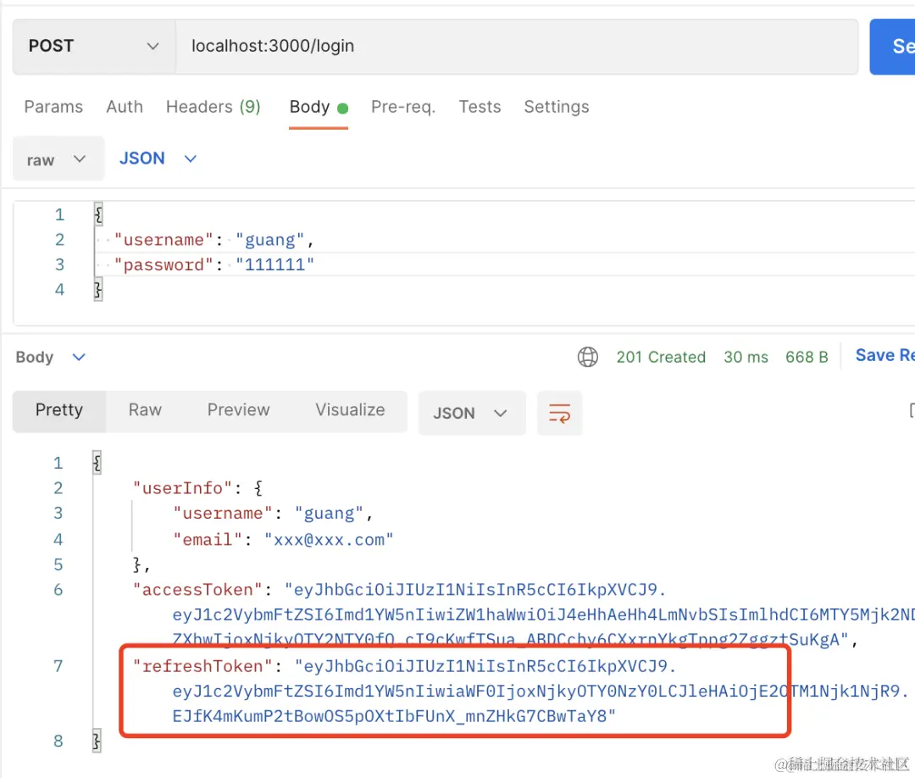The width and height of the screenshot is (915, 778).
Task: Click the "refreshToken" key in response
Action: (x=202, y=666)
